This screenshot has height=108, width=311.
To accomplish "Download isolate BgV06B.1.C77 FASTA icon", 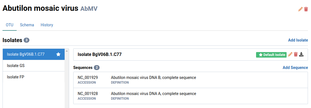I will point(302,54).
